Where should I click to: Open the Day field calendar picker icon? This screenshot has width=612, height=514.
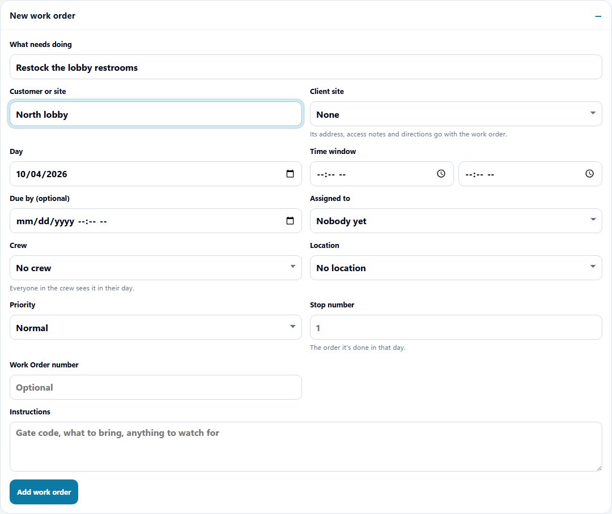click(290, 174)
